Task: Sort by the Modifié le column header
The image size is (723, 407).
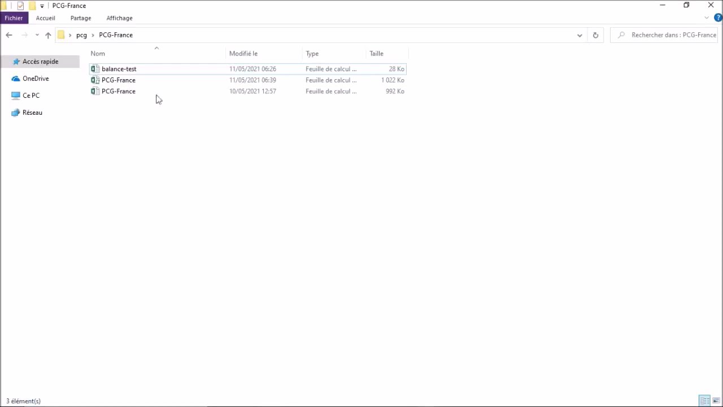Action: (x=243, y=54)
